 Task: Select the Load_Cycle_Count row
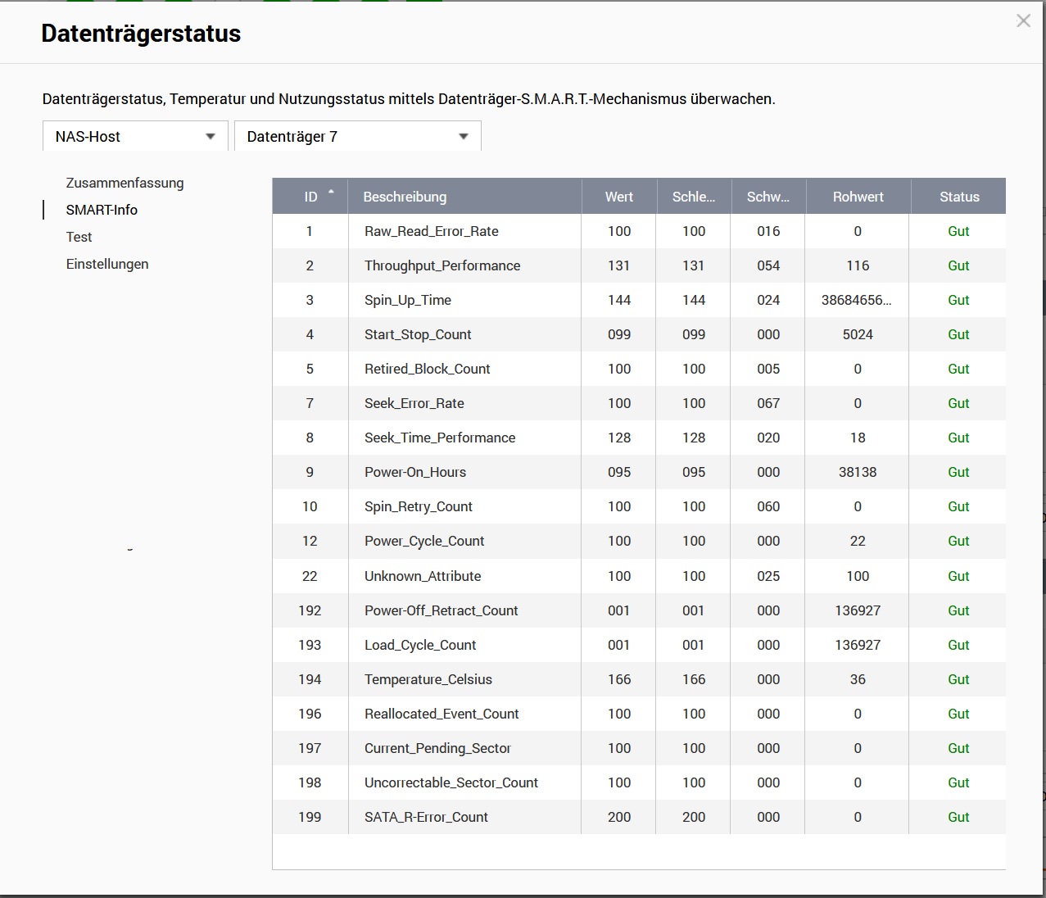click(x=639, y=645)
